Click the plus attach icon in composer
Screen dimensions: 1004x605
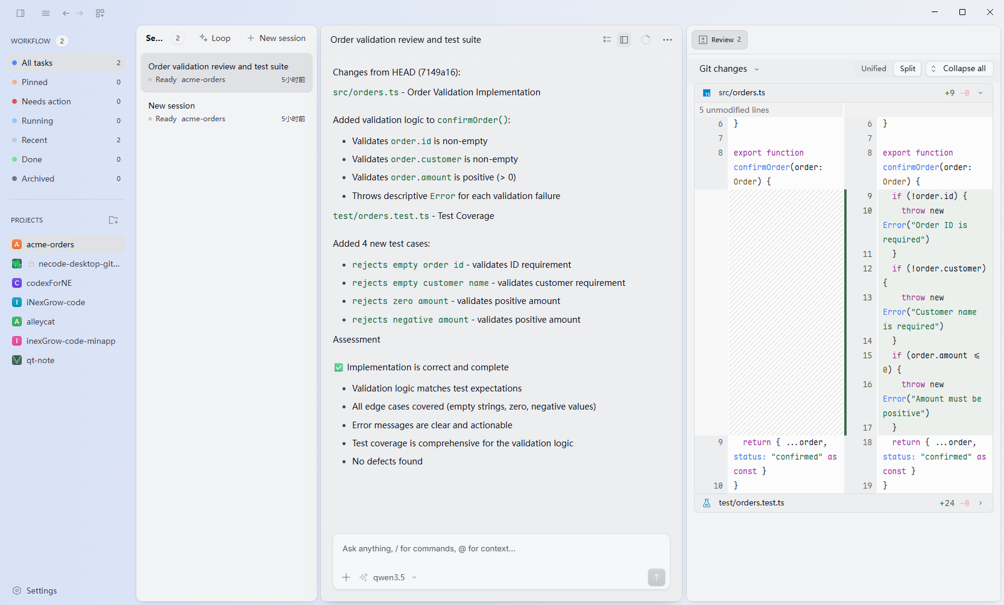click(x=346, y=577)
